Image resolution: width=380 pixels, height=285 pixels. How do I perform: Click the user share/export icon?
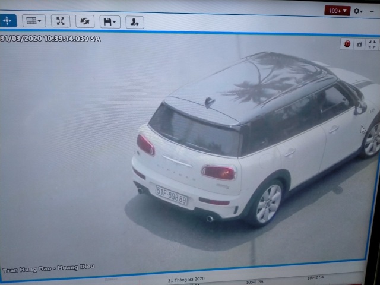[134, 23]
